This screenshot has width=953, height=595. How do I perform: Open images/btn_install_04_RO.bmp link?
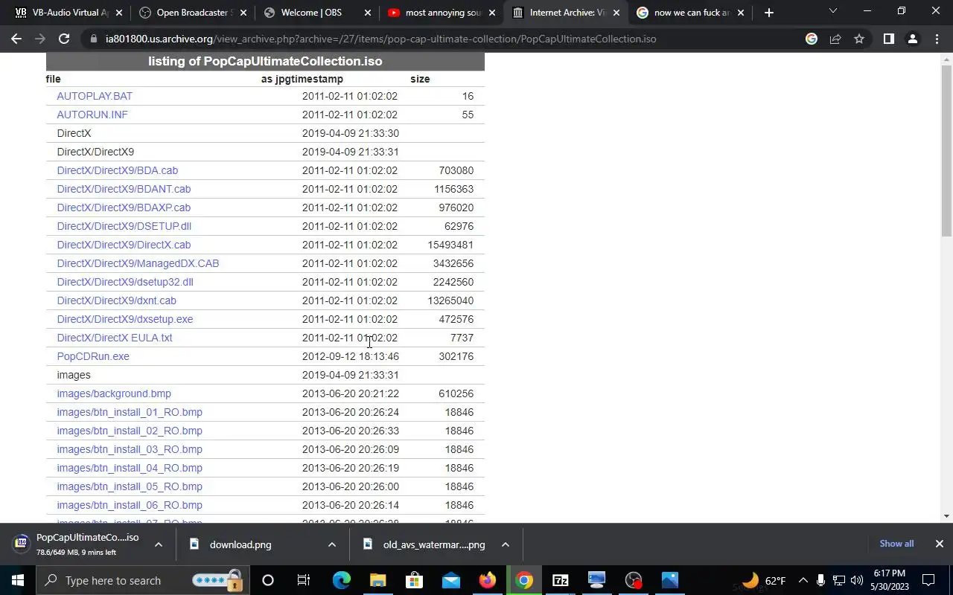point(130,468)
